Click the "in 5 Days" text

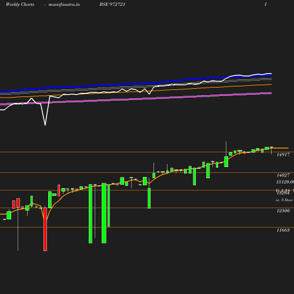(284, 200)
